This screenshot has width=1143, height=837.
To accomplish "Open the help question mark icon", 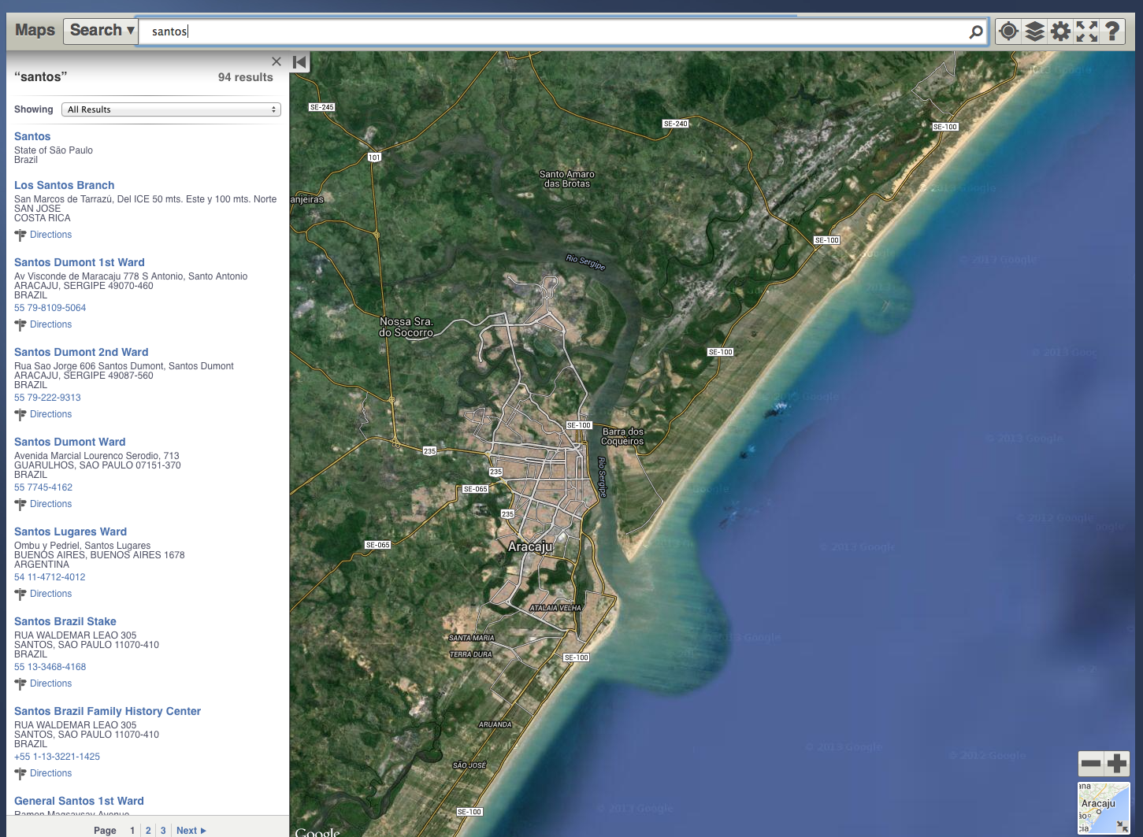I will pyautogui.click(x=1112, y=31).
